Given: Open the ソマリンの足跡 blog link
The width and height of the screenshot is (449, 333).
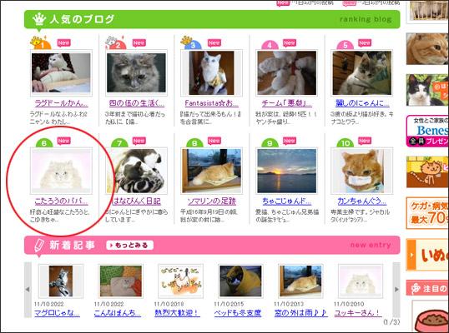Looking at the screenshot, I should [212, 201].
